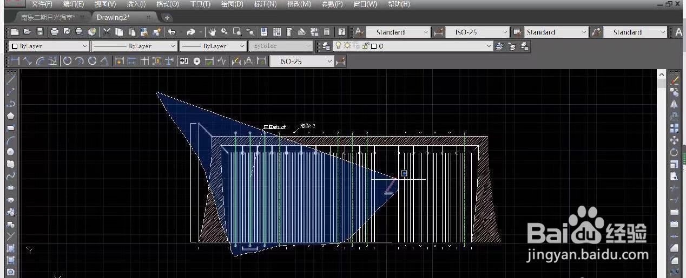Viewport: 686px width, 278px height.
Task: Open the Help question mark icon
Action: tap(341, 32)
